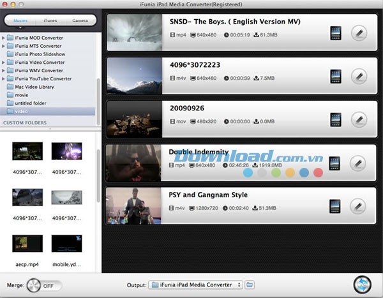This screenshot has height=298, width=383.
Task: Select the iFunia Photo Slideshow label
Action: [x=40, y=54]
